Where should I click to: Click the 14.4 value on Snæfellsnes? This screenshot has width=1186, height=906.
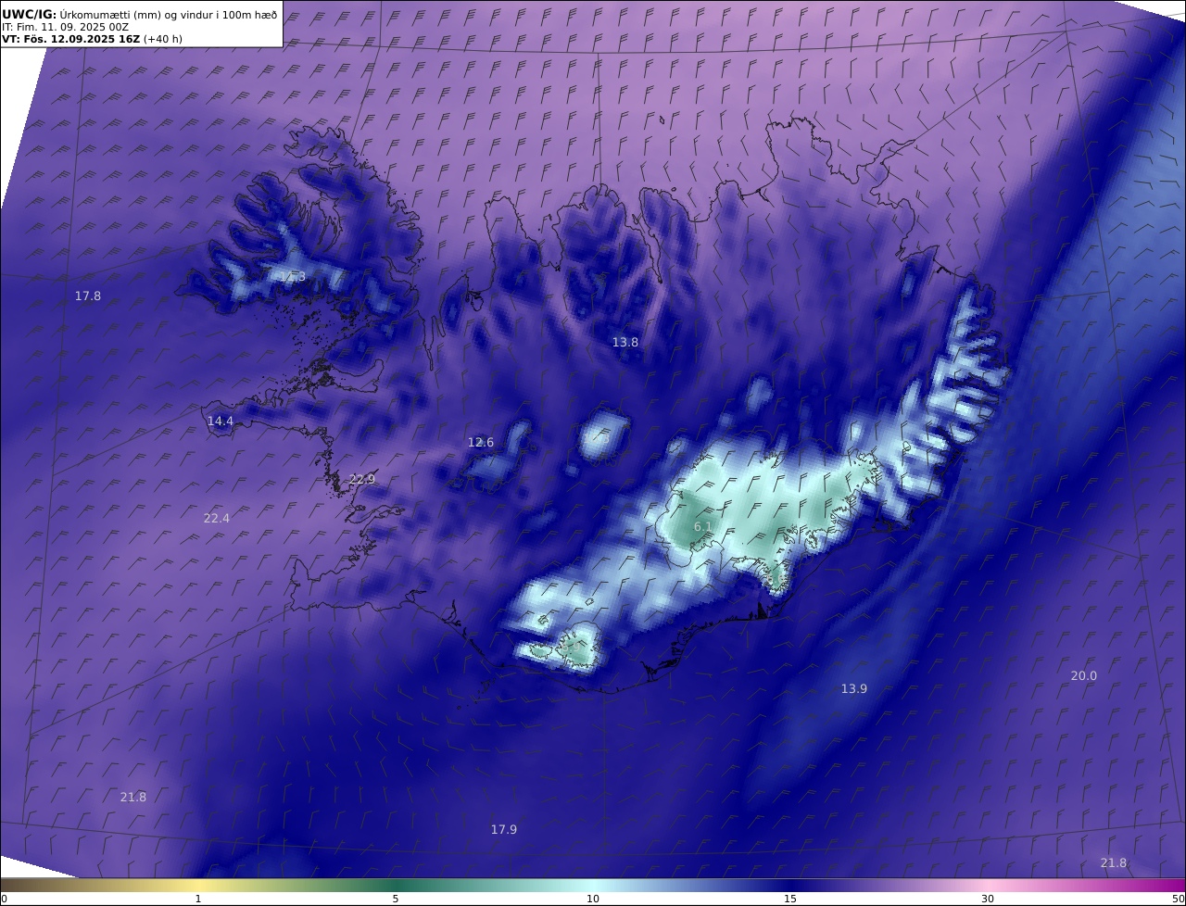pos(221,421)
